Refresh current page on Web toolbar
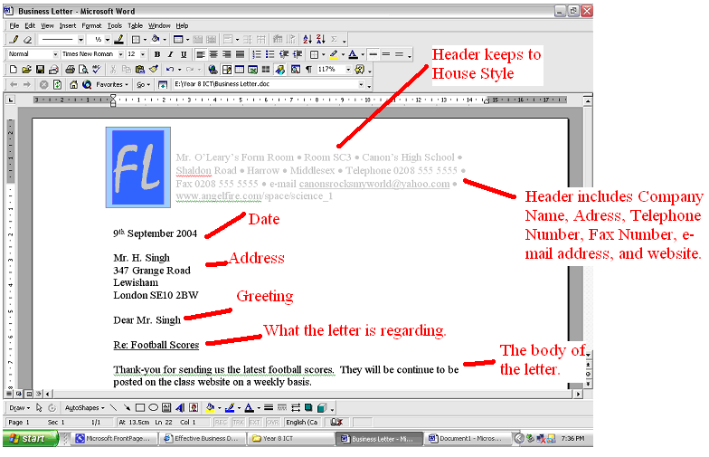 pos(58,84)
